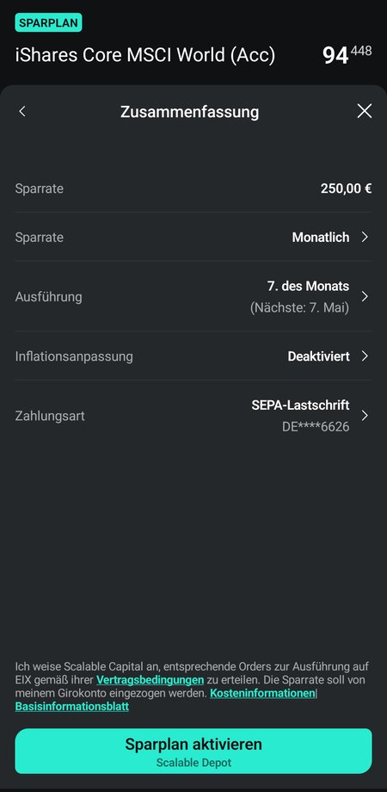Tap the masked IBAN DE****6626
The height and width of the screenshot is (792, 387).
point(316,427)
